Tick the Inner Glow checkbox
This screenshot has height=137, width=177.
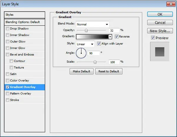(7, 48)
